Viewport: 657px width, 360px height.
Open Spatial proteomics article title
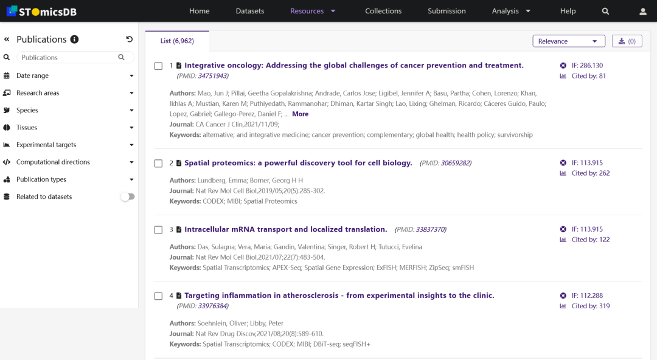(298, 162)
